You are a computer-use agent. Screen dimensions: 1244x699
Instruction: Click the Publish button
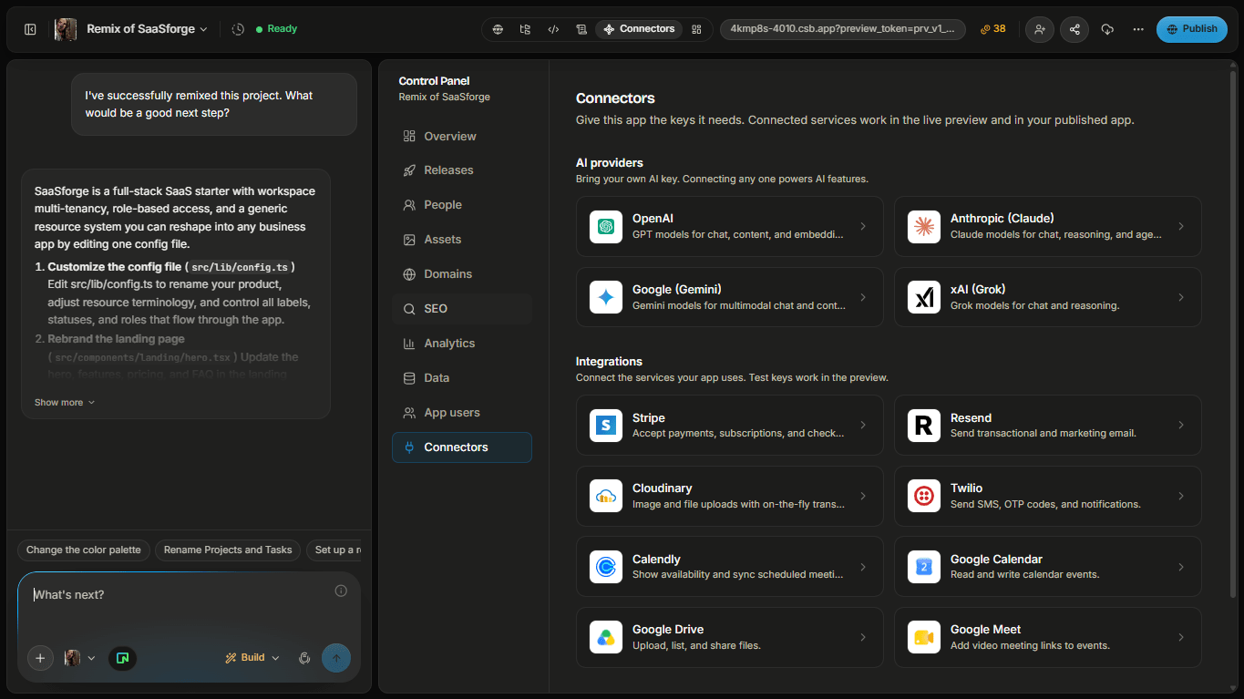[1192, 29]
